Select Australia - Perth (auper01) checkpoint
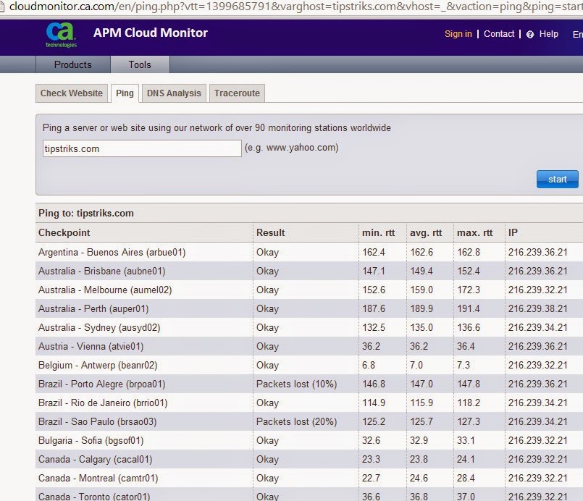This screenshot has height=501, width=583. click(x=93, y=309)
